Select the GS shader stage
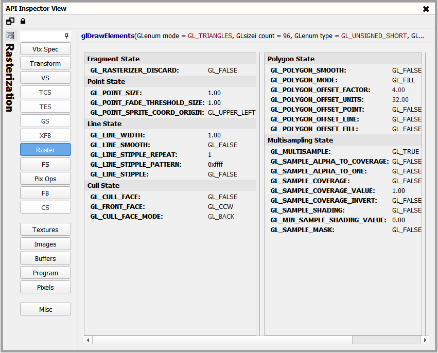 (45, 121)
